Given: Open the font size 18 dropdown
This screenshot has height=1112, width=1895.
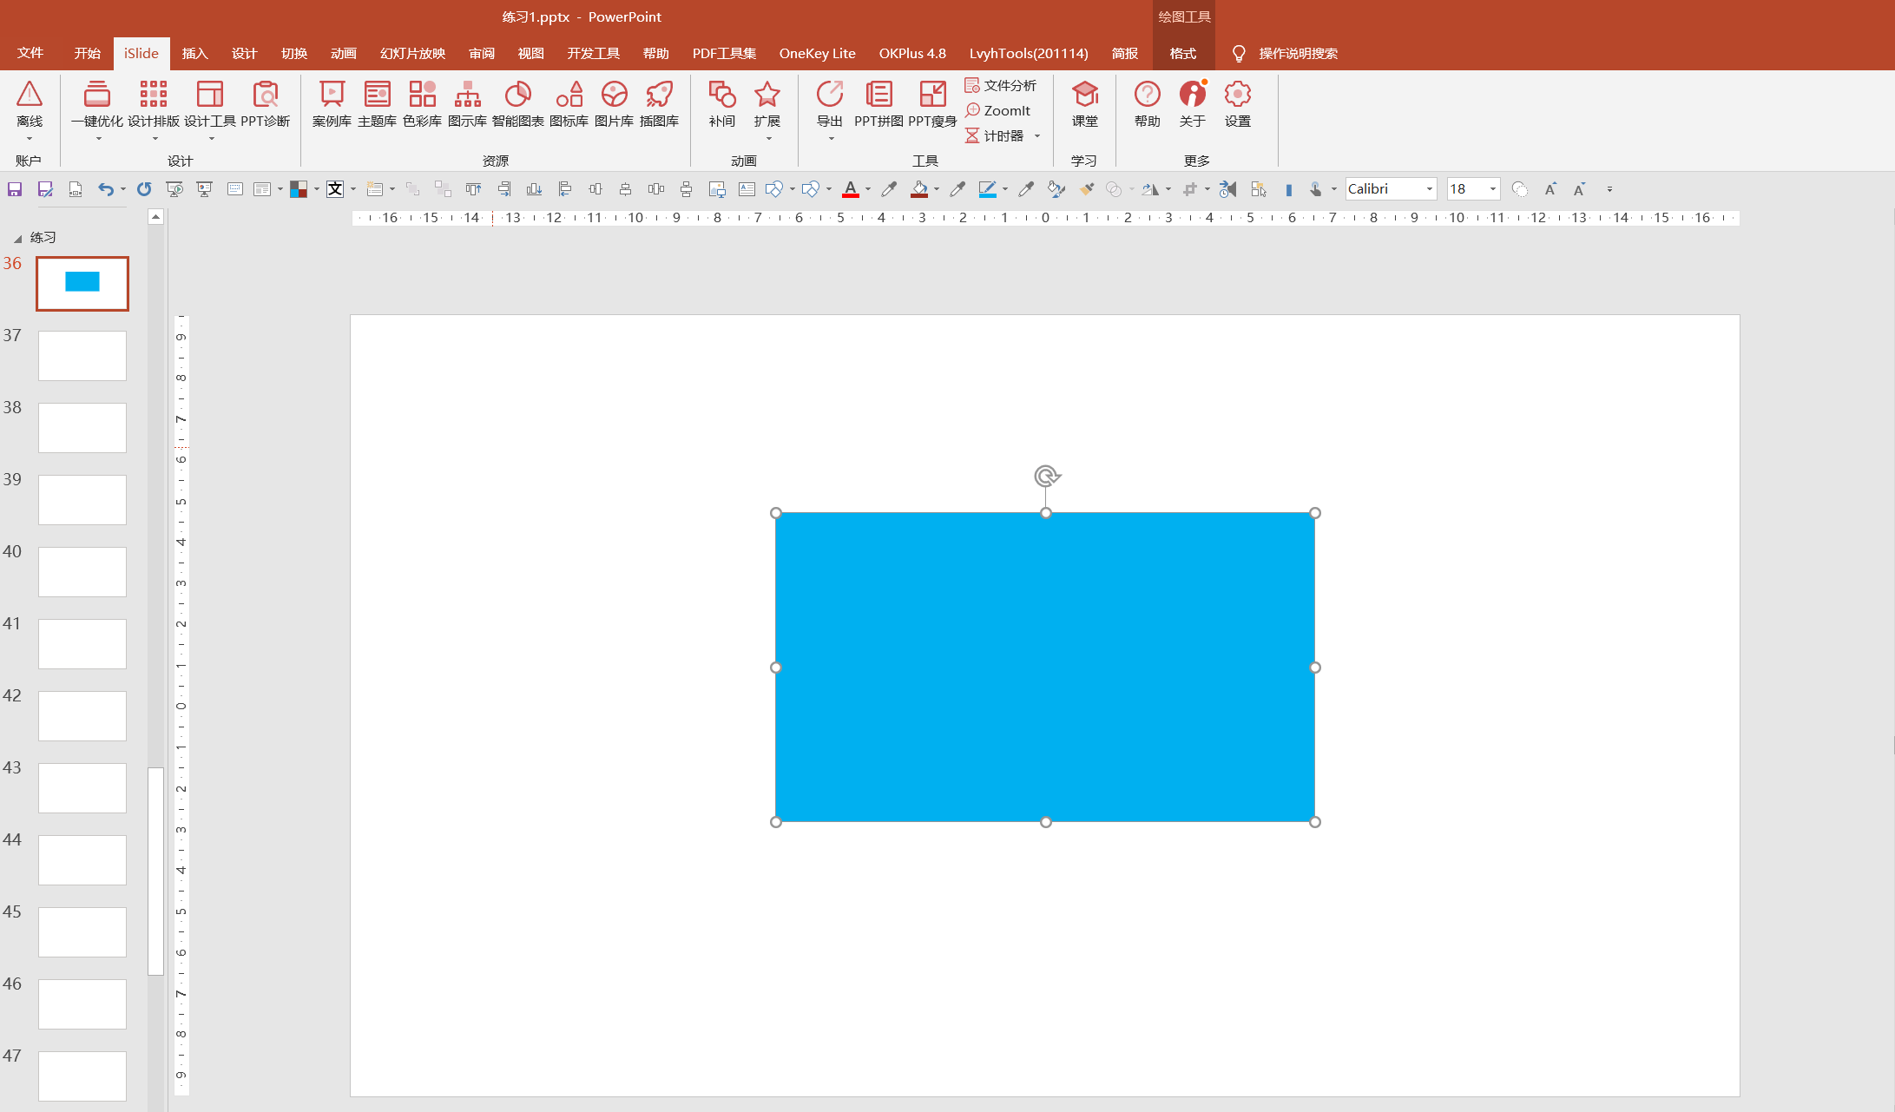Looking at the screenshot, I should 1493,189.
